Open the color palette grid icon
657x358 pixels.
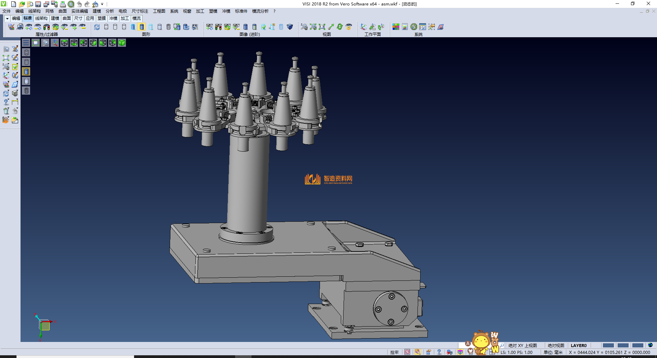[396, 27]
